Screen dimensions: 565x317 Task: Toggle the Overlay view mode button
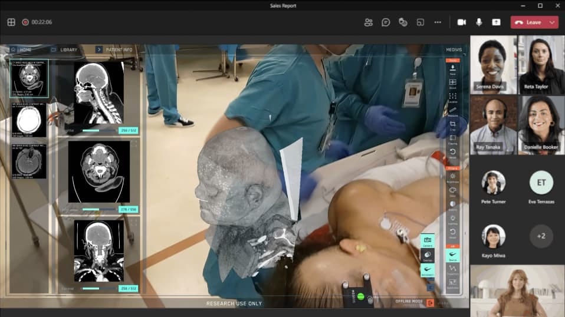coord(427,255)
